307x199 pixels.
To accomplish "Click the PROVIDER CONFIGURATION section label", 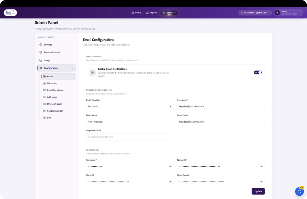I will click(99, 90).
